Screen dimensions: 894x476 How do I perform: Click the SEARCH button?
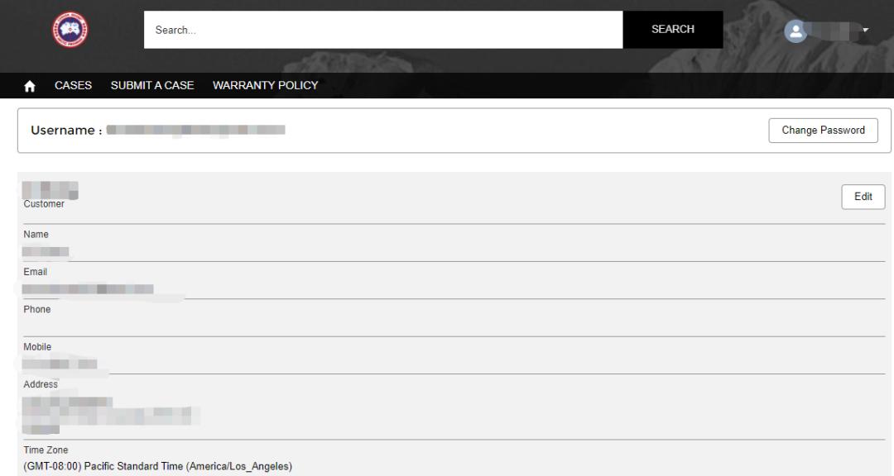(x=673, y=30)
